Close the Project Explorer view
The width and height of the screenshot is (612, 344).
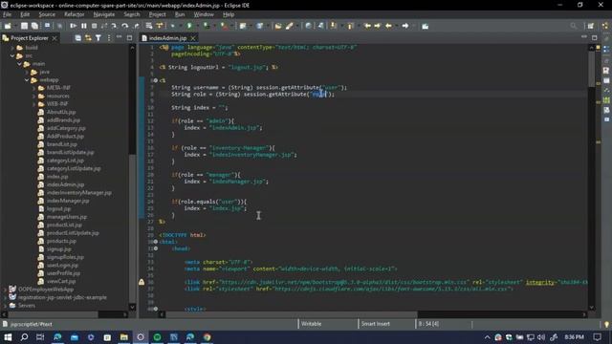pyautogui.click(x=55, y=38)
